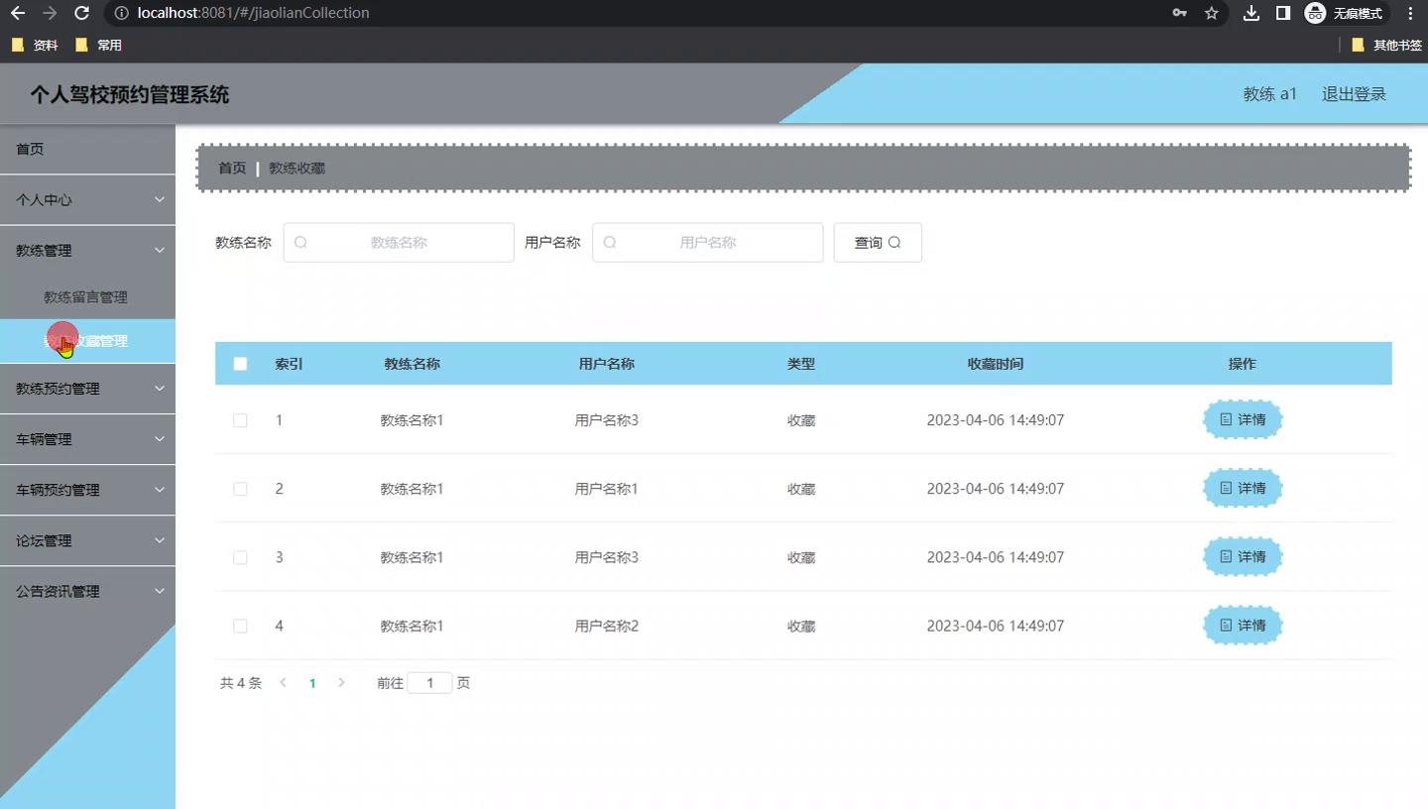
Task: Focus the 用户名称 search input
Action: [x=708, y=242]
